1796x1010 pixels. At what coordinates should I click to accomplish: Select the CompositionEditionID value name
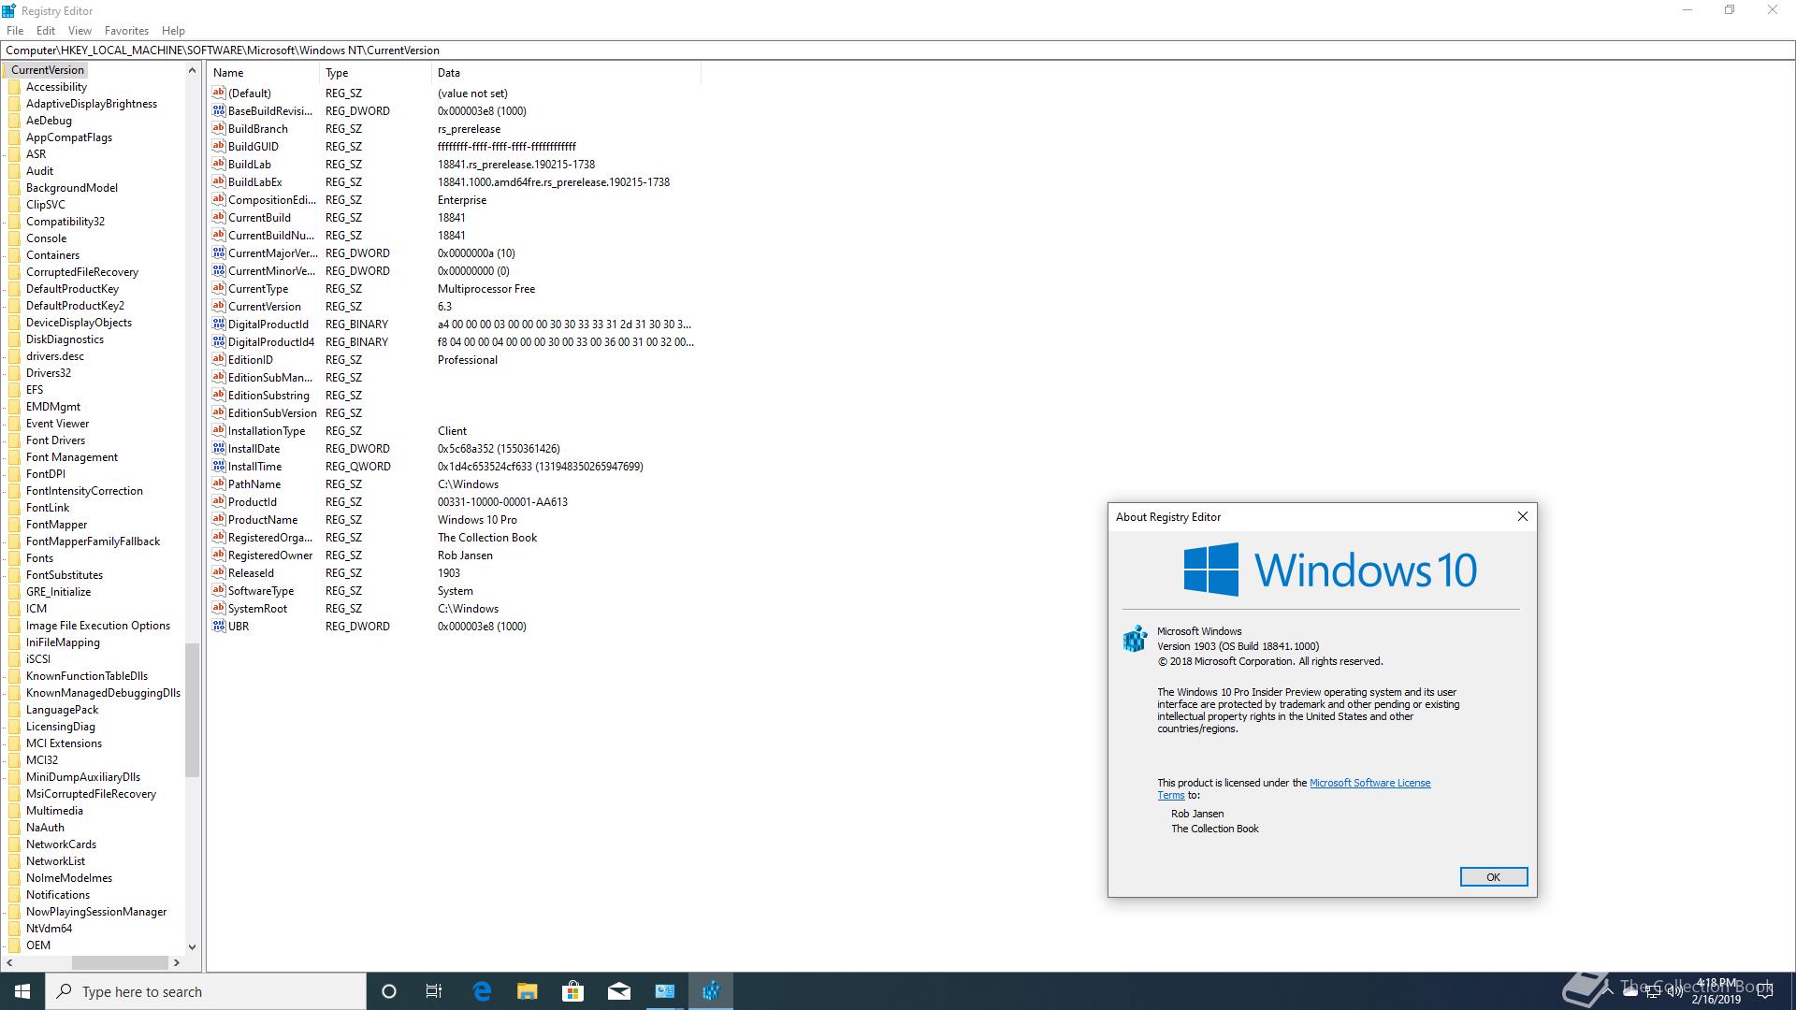click(272, 200)
